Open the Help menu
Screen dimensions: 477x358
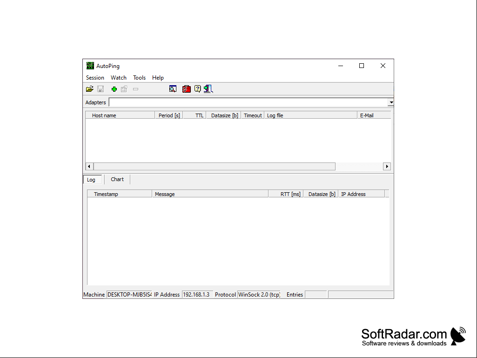158,78
